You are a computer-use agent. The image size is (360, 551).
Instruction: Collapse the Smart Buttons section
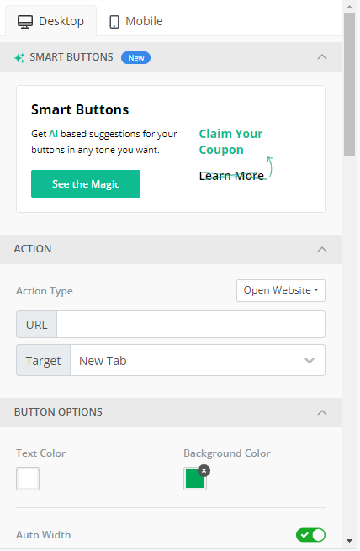(322, 57)
